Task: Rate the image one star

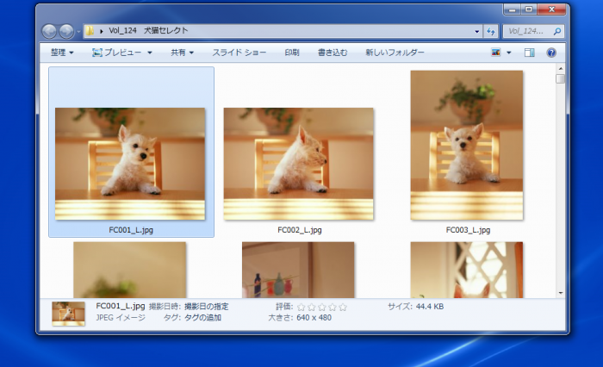Action: coord(301,307)
